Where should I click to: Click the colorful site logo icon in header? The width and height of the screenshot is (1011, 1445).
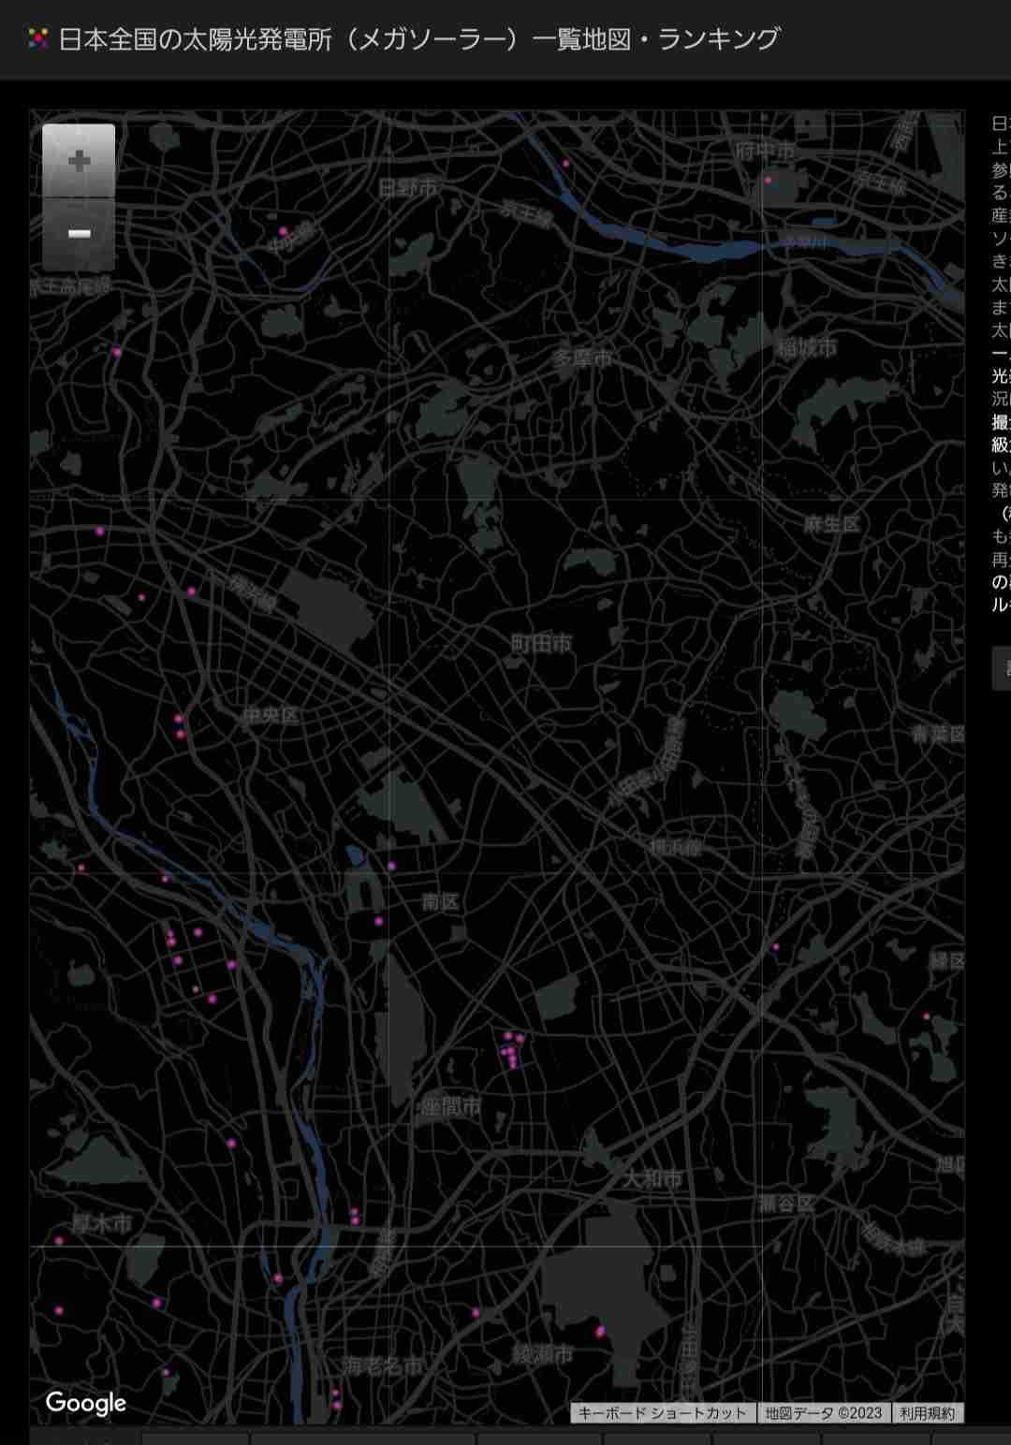click(38, 38)
